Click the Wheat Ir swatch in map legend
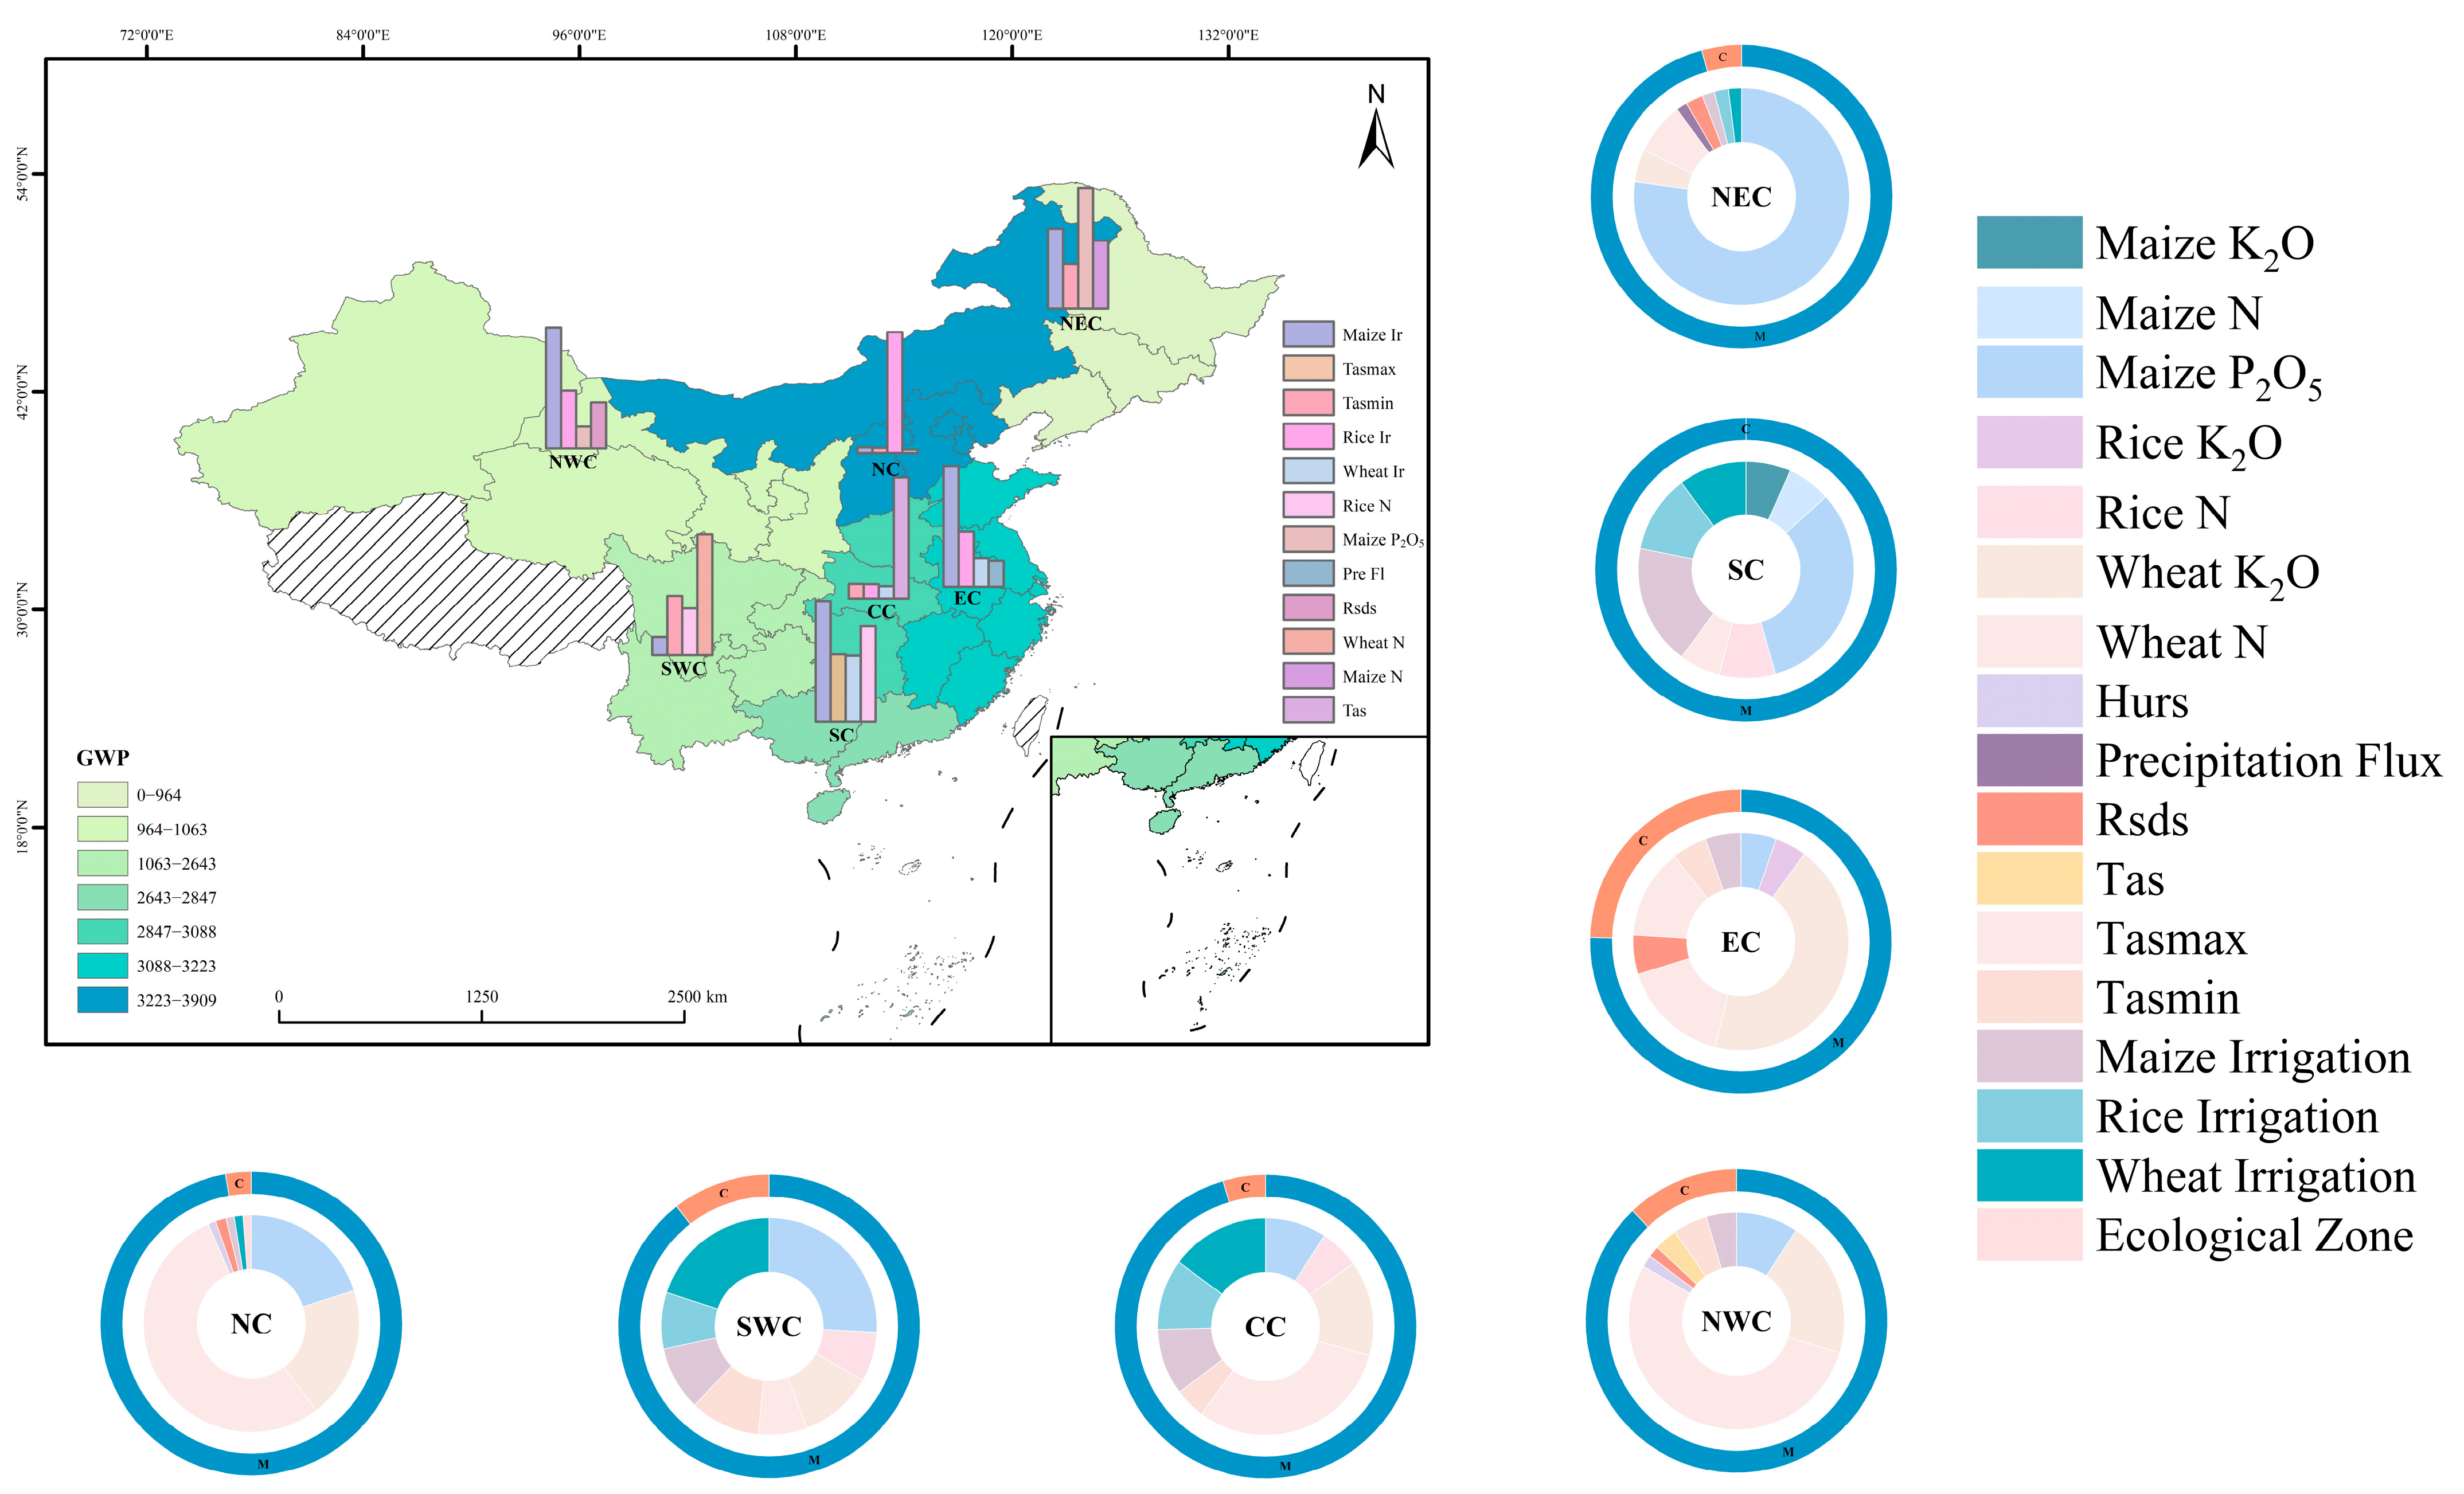Image resolution: width=2464 pixels, height=1494 pixels. [x=1308, y=471]
